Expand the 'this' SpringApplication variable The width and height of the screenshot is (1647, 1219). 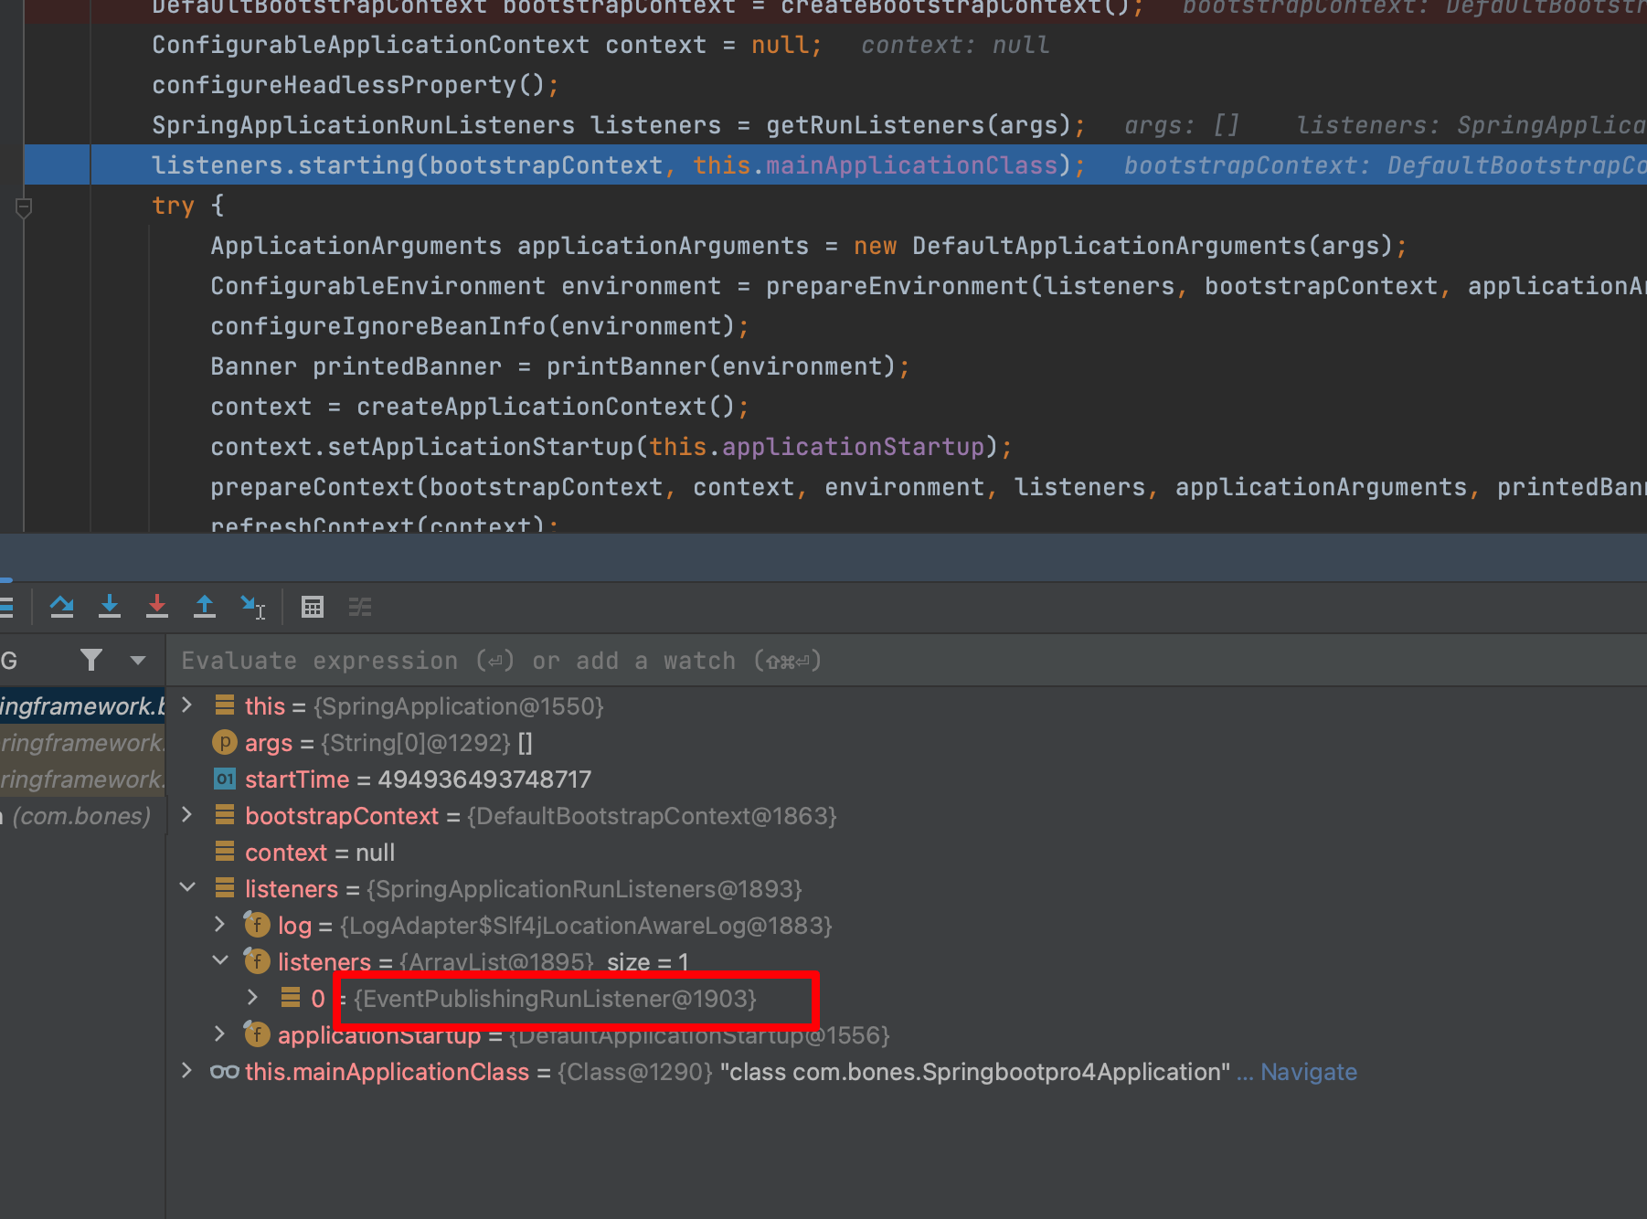coord(187,705)
